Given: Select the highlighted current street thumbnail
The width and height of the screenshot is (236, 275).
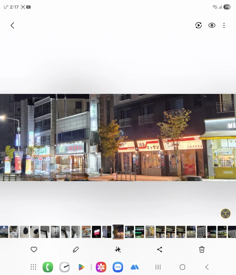Looking at the screenshot, I should point(118,232).
